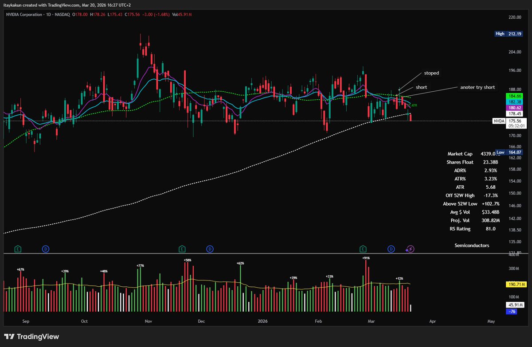This screenshot has width=532, height=347.
Task: Click the +77% volume spike label
Action: point(141,265)
